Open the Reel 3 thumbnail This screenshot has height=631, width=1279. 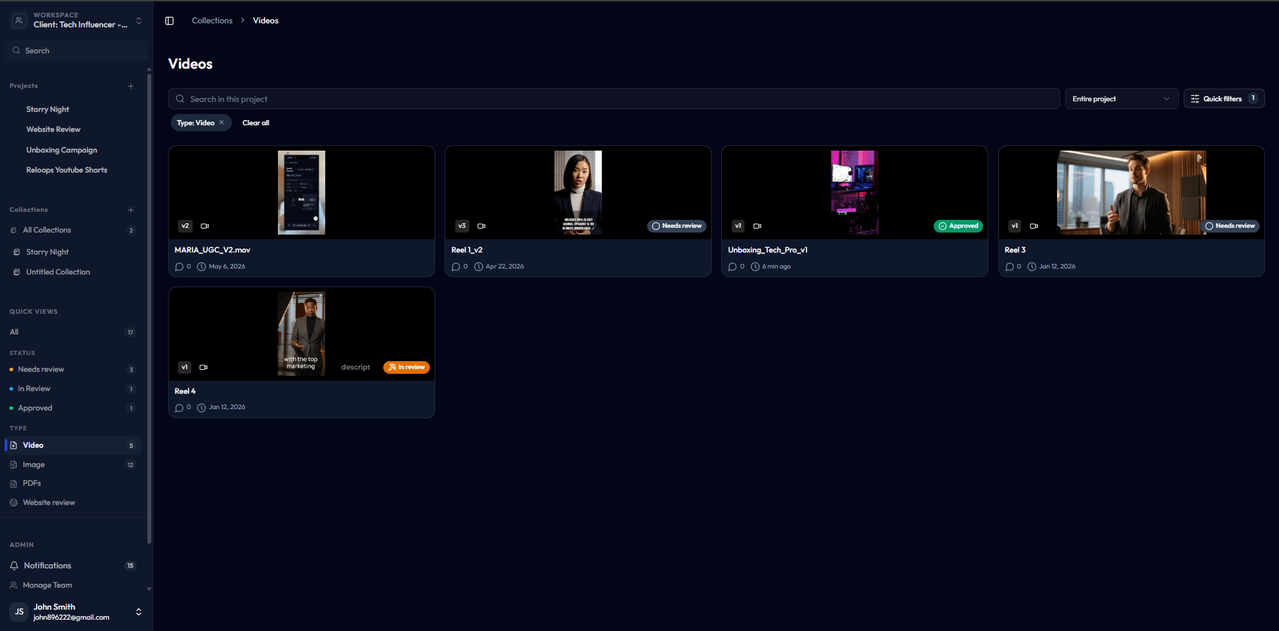point(1132,193)
